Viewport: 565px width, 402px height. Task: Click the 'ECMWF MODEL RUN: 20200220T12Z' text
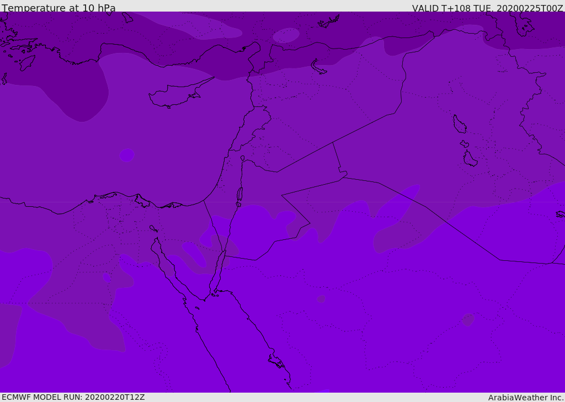(73, 398)
